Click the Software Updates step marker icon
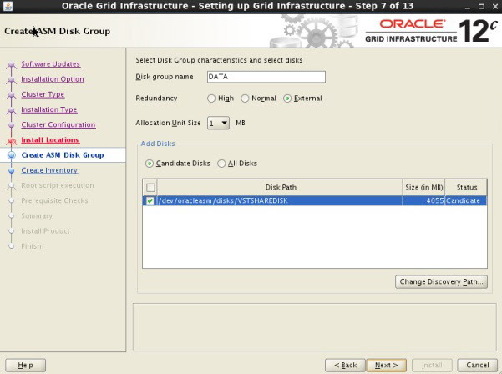This screenshot has height=374, width=502. point(12,64)
